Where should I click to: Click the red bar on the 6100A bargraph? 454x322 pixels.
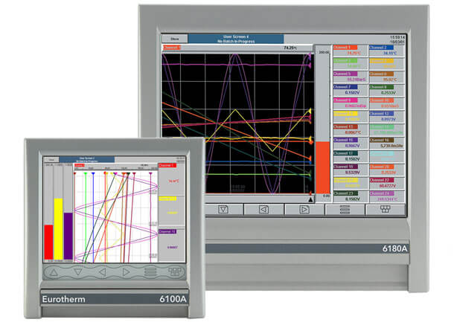pos(48,242)
